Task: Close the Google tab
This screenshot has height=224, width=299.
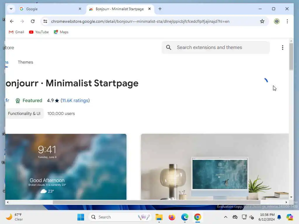Action: point(80,9)
